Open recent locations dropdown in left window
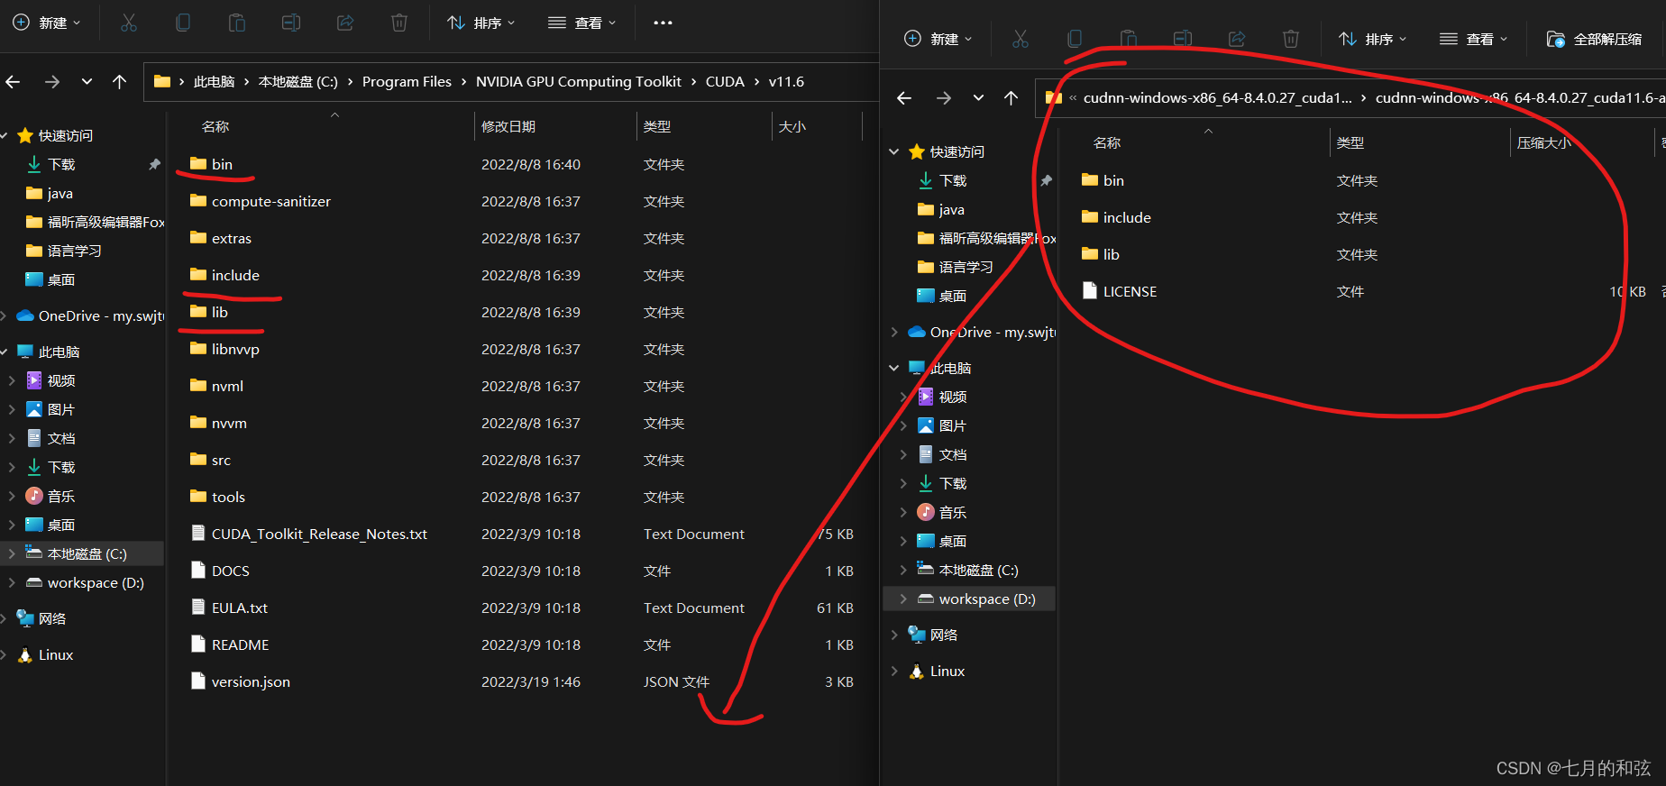 87,82
